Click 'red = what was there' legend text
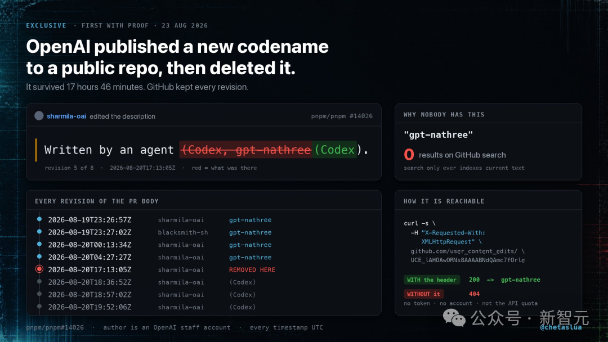Image resolution: width=608 pixels, height=342 pixels. coord(224,168)
